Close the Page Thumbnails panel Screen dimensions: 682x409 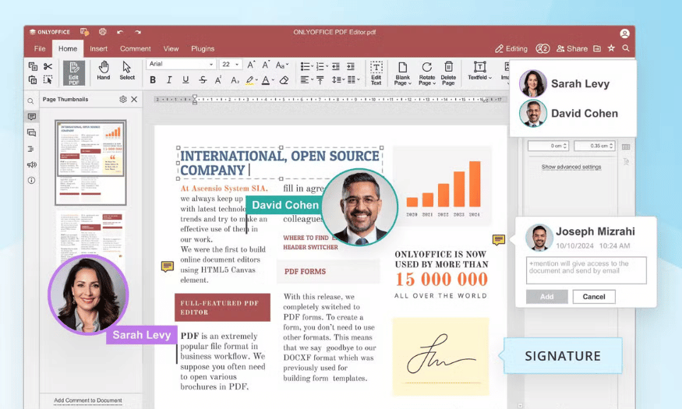tap(134, 99)
